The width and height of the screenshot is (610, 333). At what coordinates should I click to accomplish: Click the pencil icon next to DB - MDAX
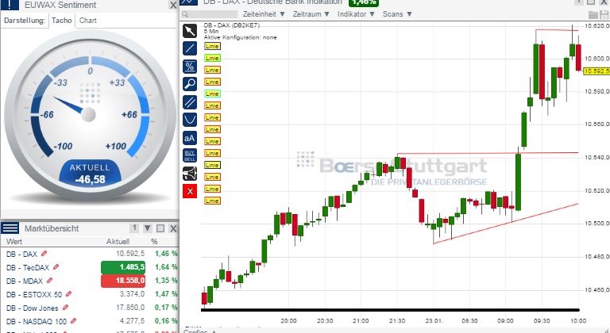[49, 280]
